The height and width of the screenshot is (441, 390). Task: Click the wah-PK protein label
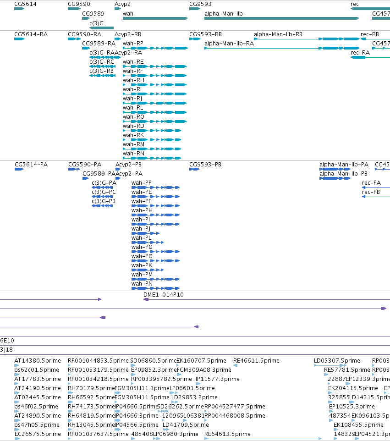(x=142, y=265)
